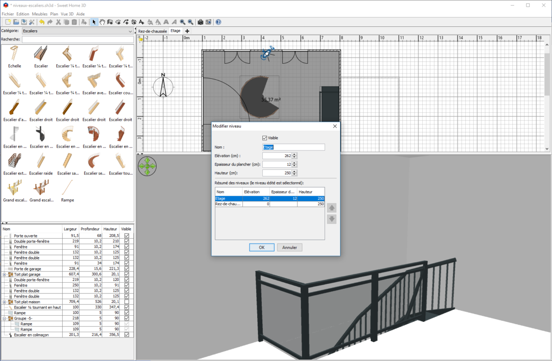Image resolution: width=552 pixels, height=361 pixels.
Task: Increase Elévation using its stepper arrow
Action: 295,154
